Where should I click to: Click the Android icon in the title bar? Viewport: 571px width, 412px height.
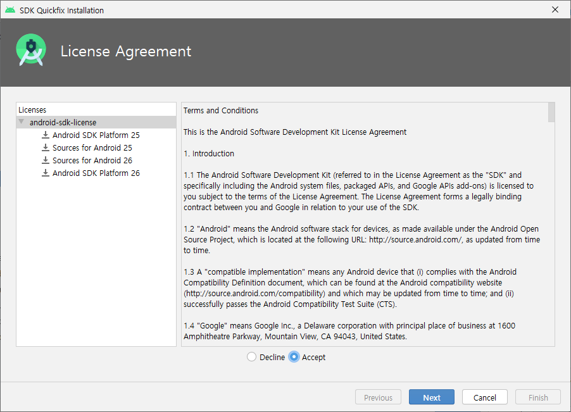click(x=10, y=10)
